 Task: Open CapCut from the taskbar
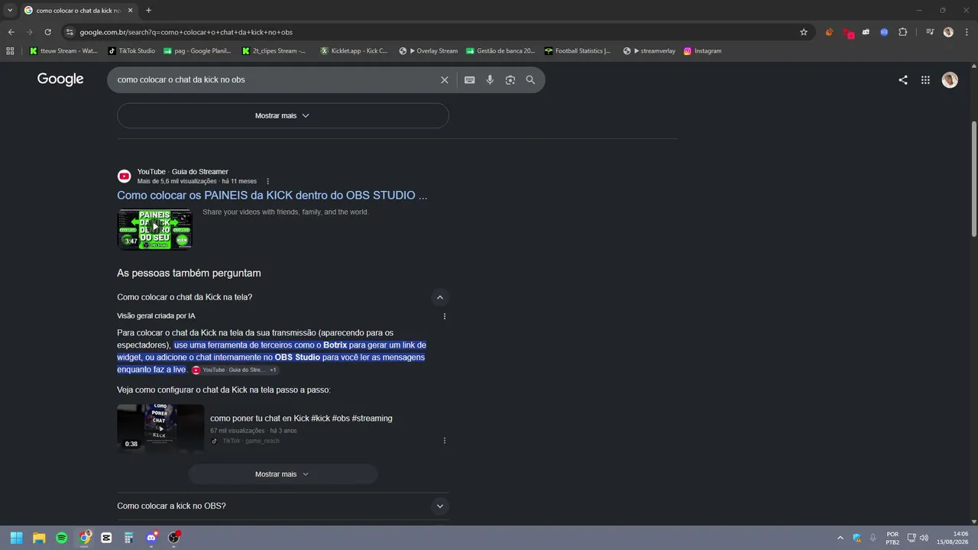tap(106, 538)
